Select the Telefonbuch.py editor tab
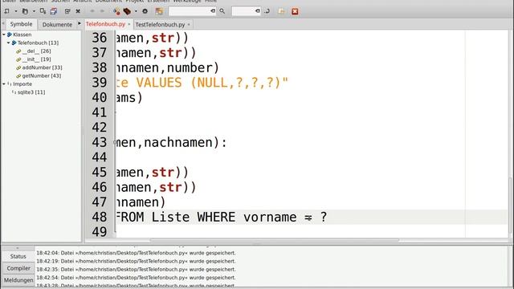The width and height of the screenshot is (514, 289). click(105, 24)
